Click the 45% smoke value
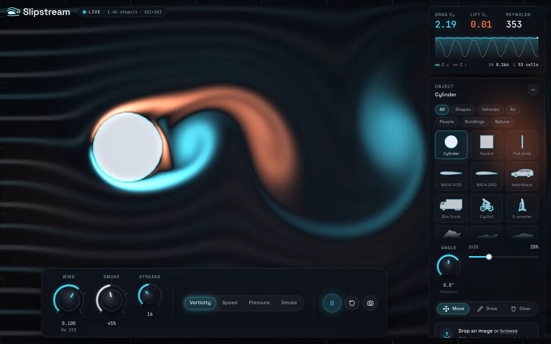Screen dimensions: 551x344 112,323
